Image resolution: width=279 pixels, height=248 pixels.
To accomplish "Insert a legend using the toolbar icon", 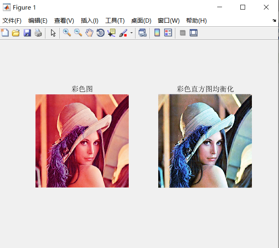I will point(168,33).
